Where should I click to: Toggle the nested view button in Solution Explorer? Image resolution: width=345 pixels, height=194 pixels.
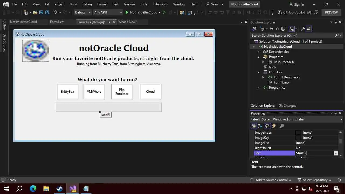click(291, 29)
